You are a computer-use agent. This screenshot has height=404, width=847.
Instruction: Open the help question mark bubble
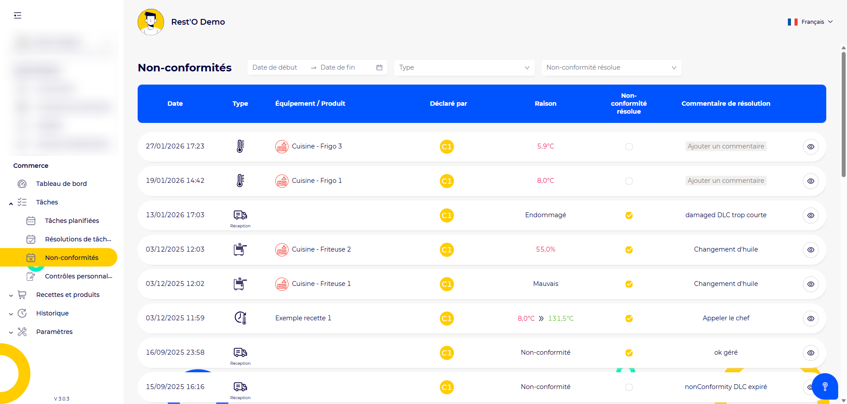pyautogui.click(x=825, y=386)
